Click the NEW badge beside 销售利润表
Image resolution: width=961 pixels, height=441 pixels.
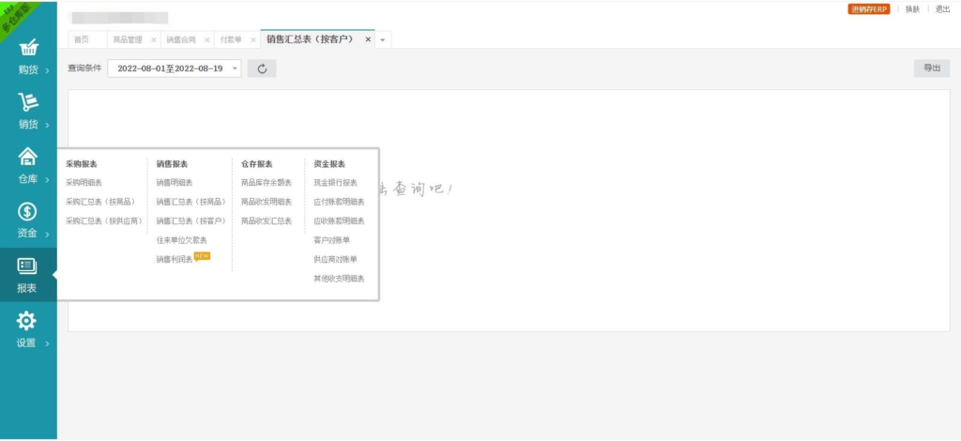(203, 256)
